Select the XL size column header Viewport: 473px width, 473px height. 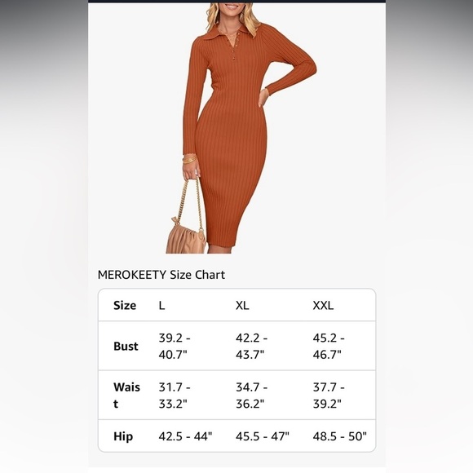(242, 305)
